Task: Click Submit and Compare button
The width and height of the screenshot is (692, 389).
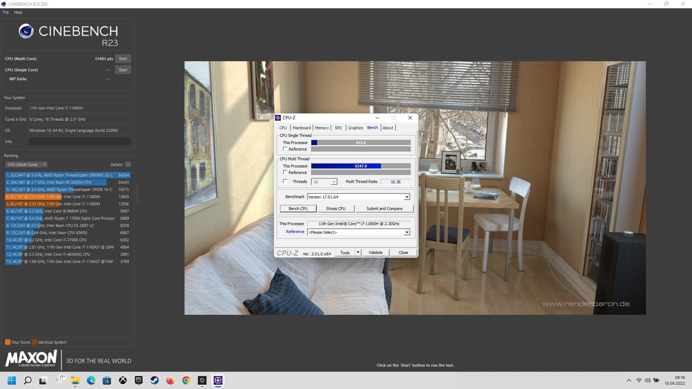Action: click(x=384, y=209)
